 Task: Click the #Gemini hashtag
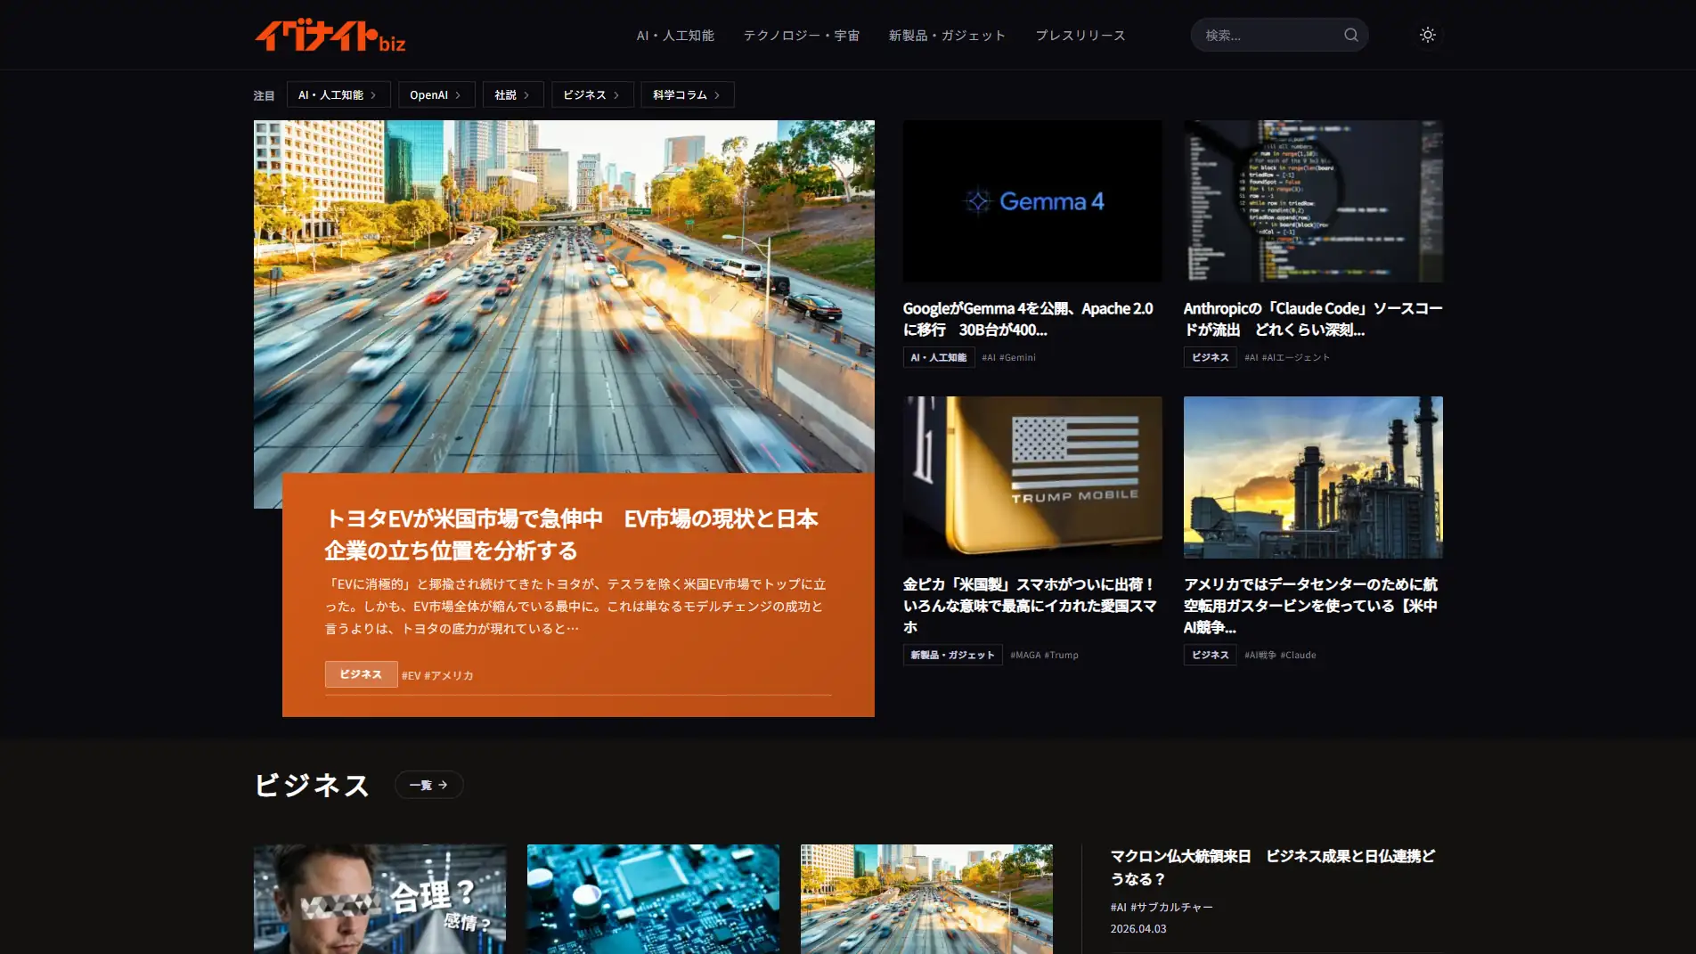pos(1017,357)
